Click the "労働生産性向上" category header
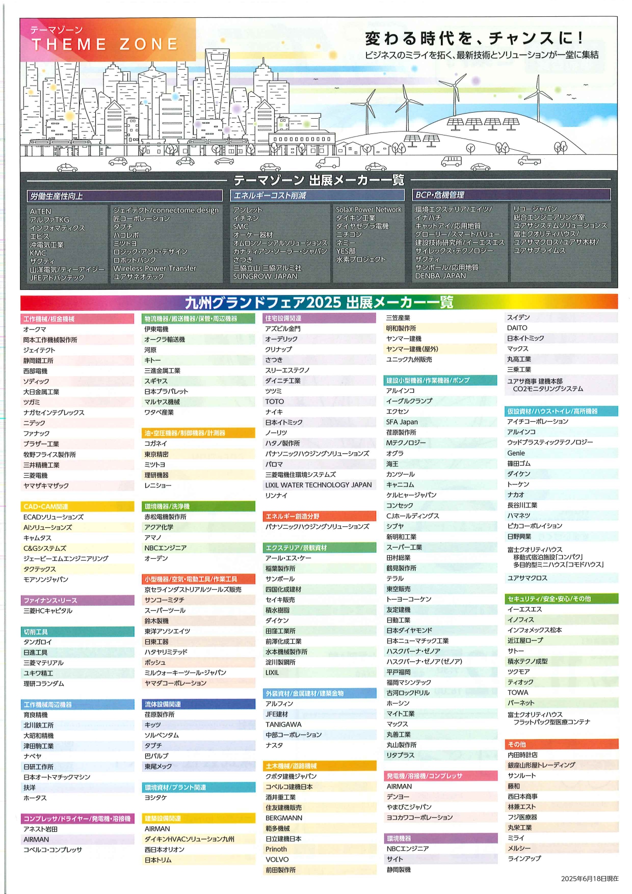632x894 pixels. pyautogui.click(x=125, y=196)
